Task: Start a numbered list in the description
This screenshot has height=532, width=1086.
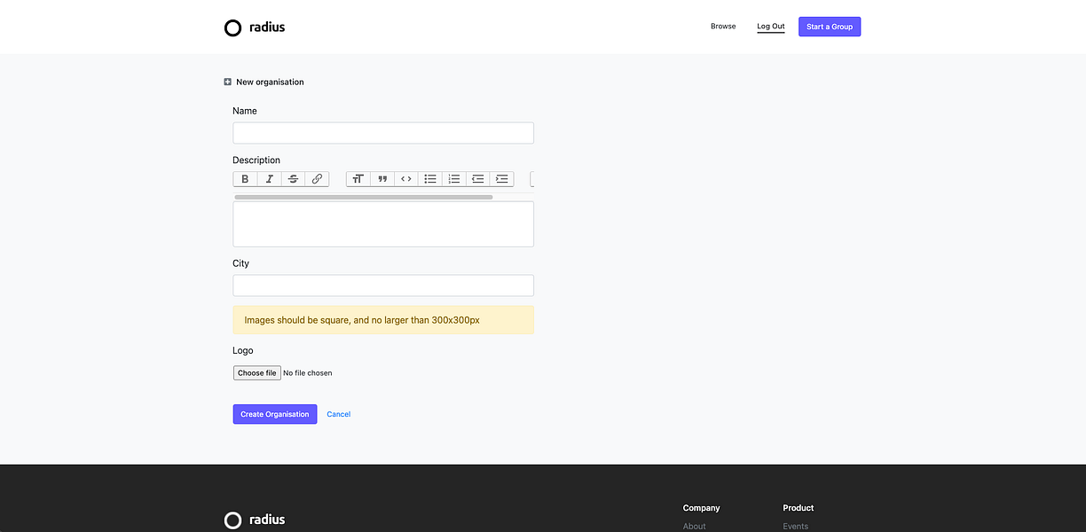Action: [x=454, y=179]
